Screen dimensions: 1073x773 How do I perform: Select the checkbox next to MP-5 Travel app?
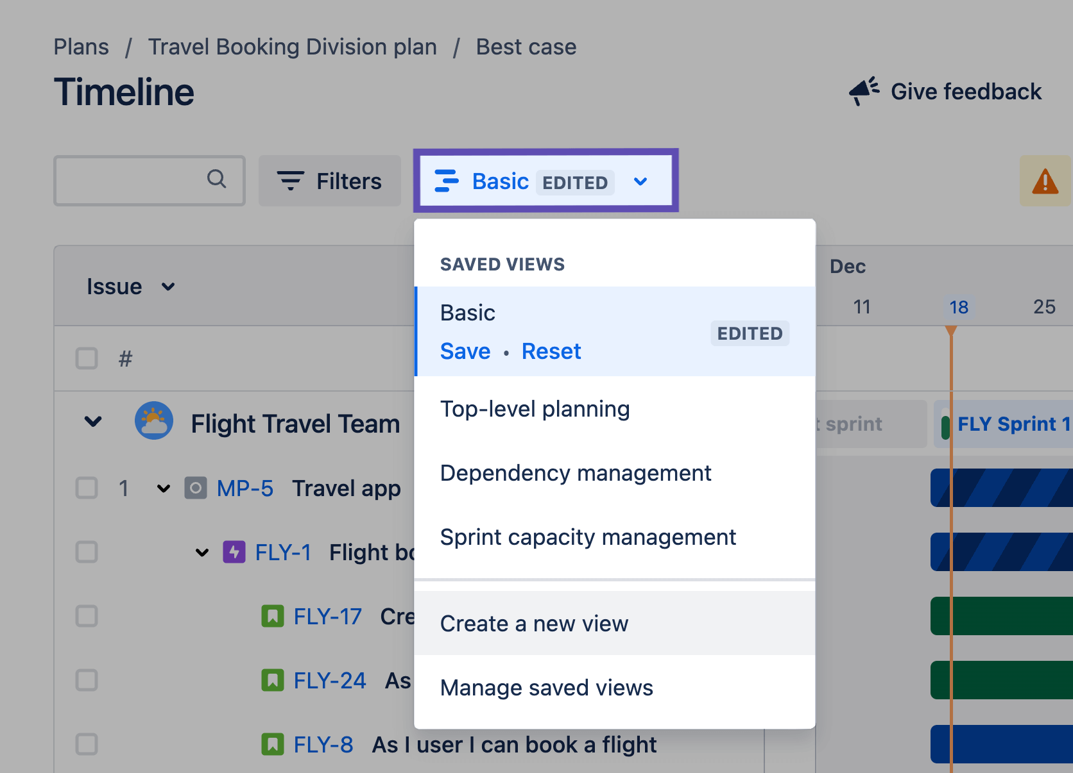tap(86, 488)
